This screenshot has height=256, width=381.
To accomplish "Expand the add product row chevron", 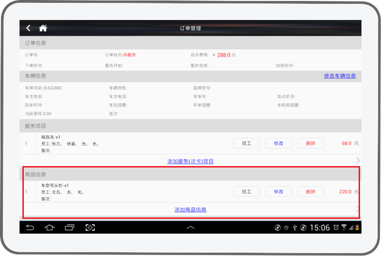I will (358, 209).
